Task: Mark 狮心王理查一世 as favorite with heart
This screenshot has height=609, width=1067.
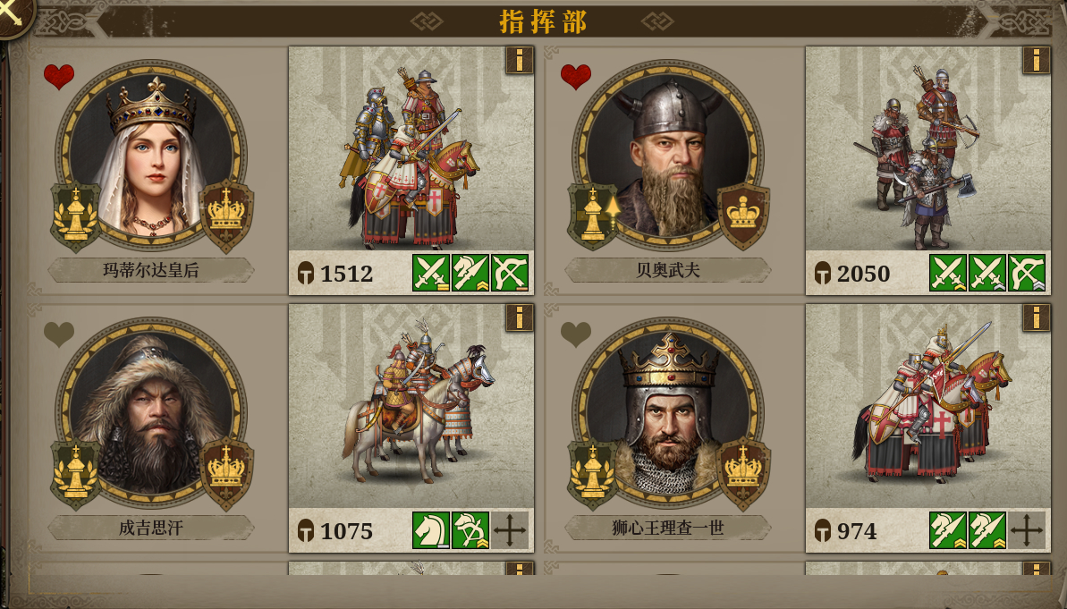Action: tap(576, 334)
